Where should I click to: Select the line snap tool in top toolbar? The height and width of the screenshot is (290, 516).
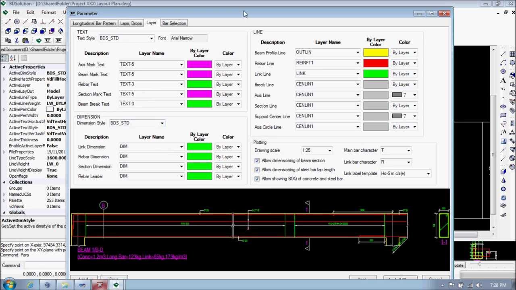pyautogui.click(x=8, y=22)
